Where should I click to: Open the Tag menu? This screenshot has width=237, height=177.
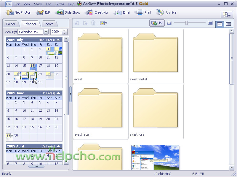48,4
